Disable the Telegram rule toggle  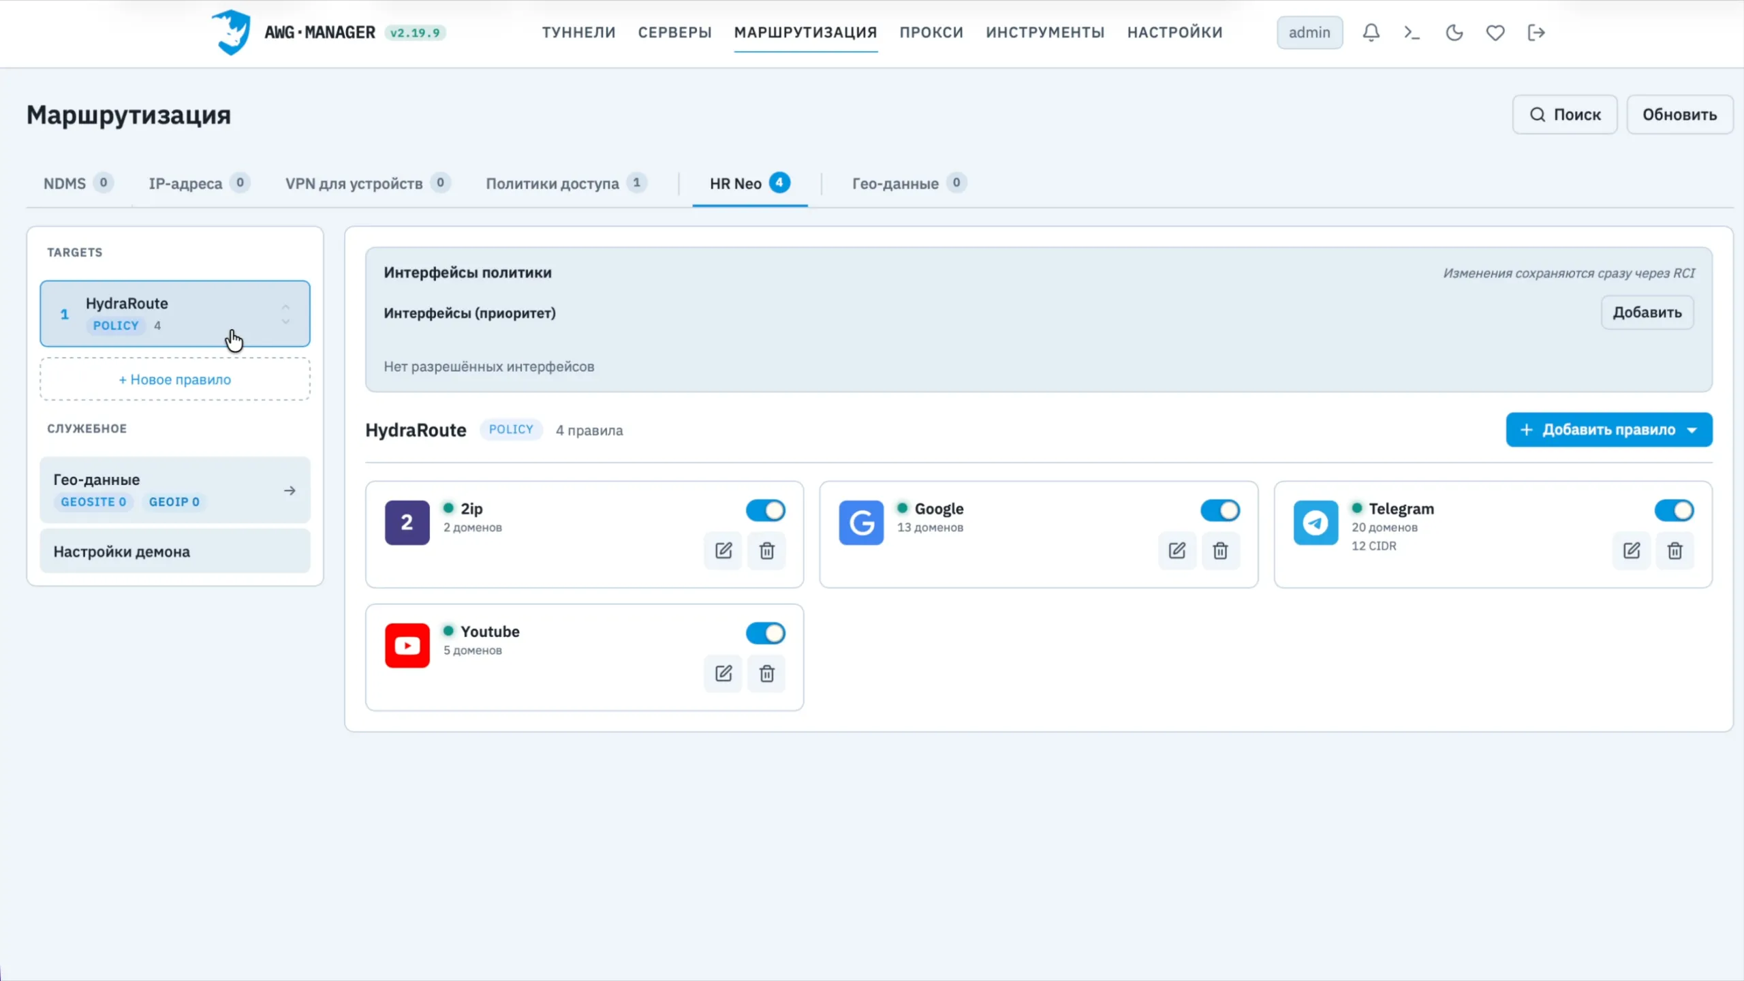point(1674,510)
